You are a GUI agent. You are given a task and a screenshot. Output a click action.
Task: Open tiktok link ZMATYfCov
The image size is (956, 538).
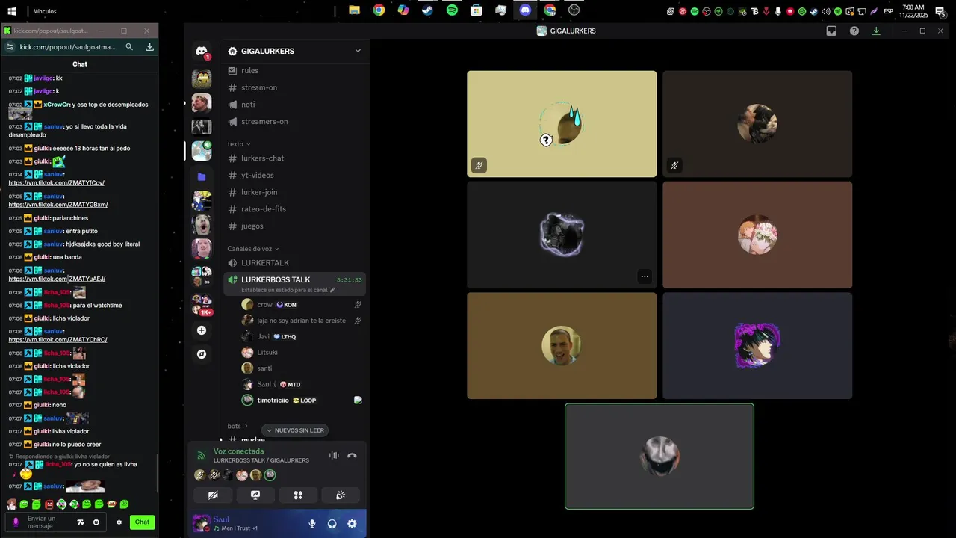click(57, 183)
